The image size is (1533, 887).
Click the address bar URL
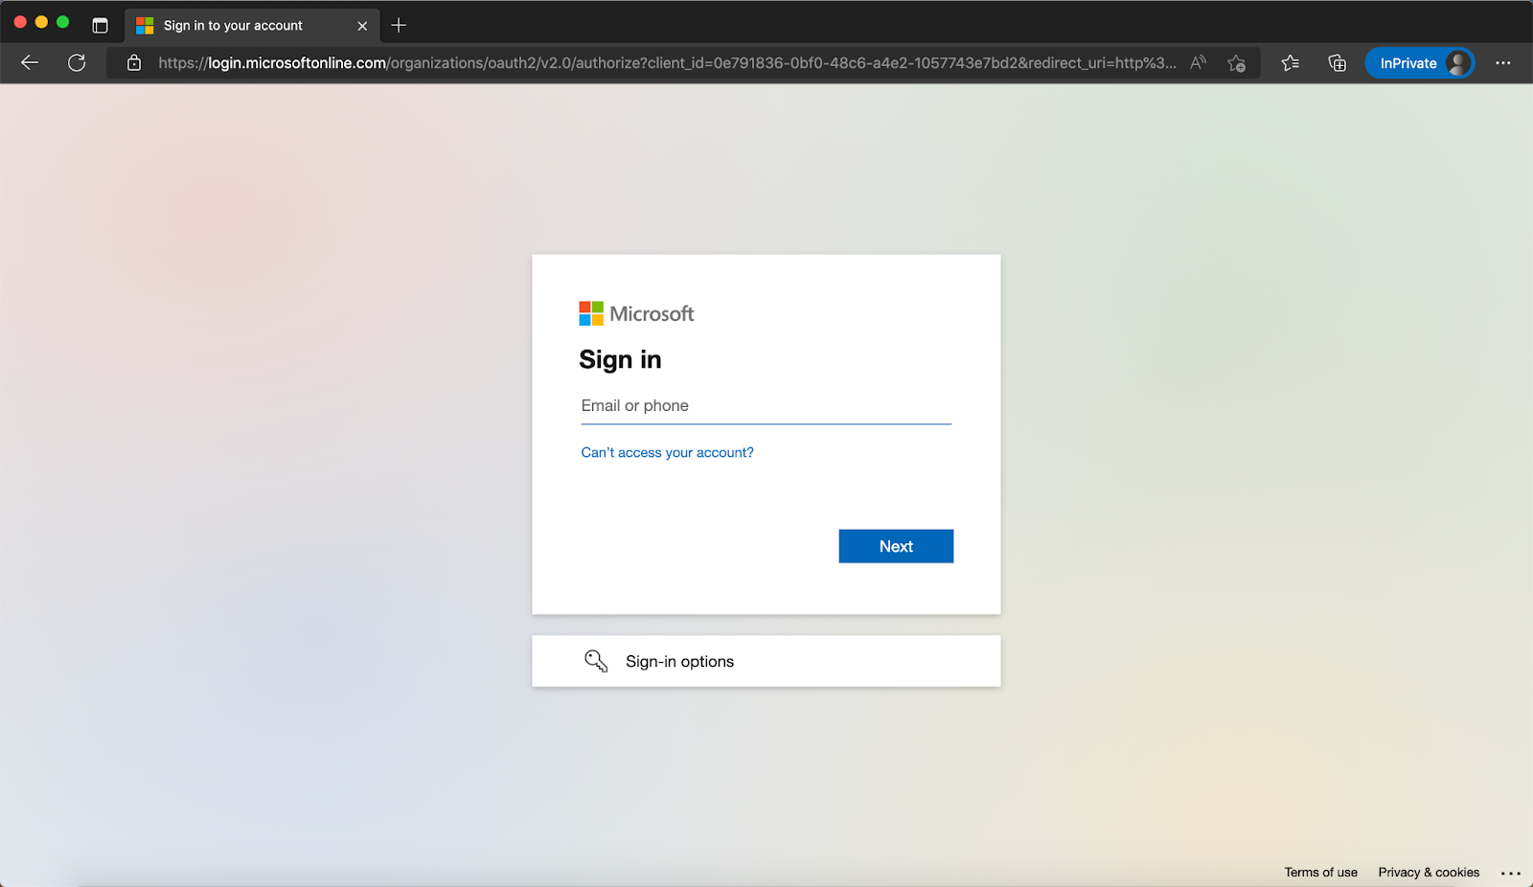tap(667, 63)
